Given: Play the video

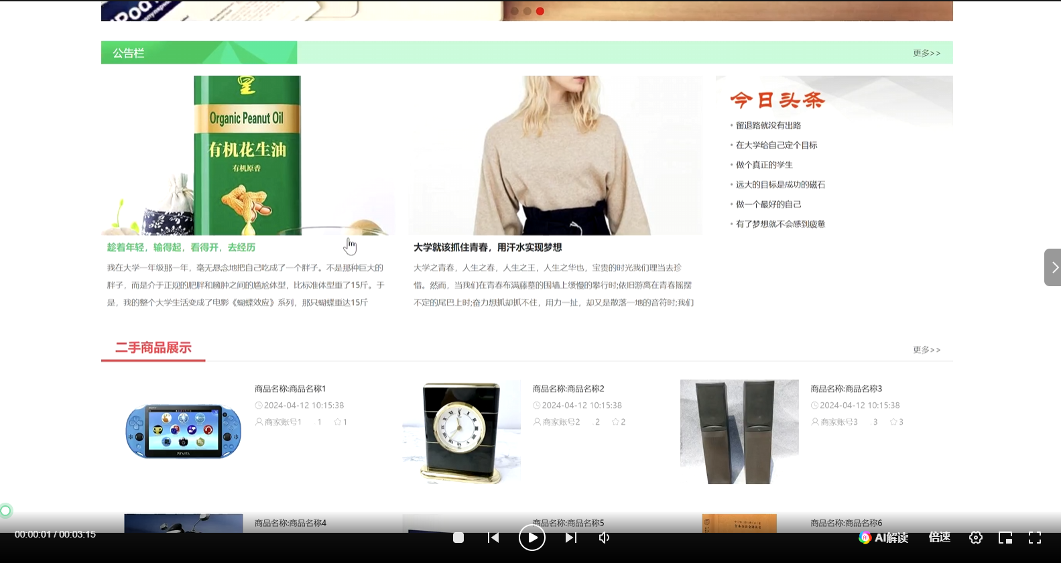Looking at the screenshot, I should [x=532, y=538].
